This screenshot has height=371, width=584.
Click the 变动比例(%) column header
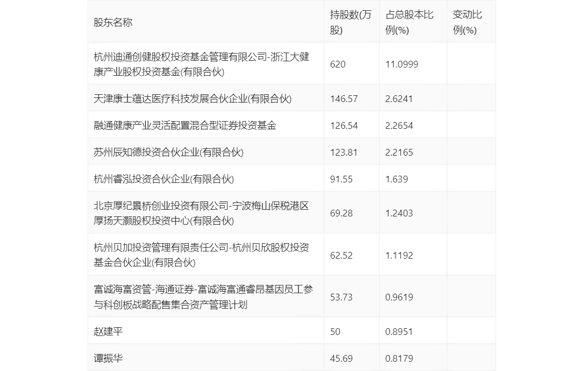click(468, 22)
